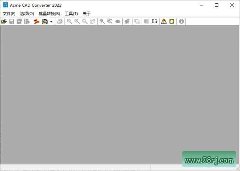Click the register user icon

pos(164,21)
